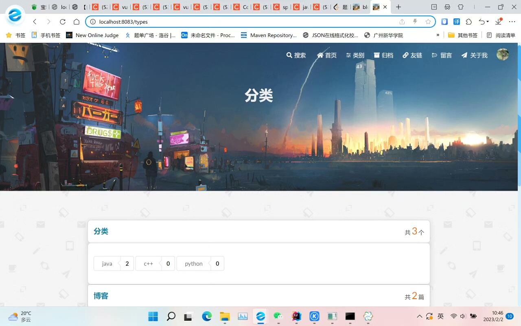
Task: Open 归档 archive page
Action: click(383, 55)
